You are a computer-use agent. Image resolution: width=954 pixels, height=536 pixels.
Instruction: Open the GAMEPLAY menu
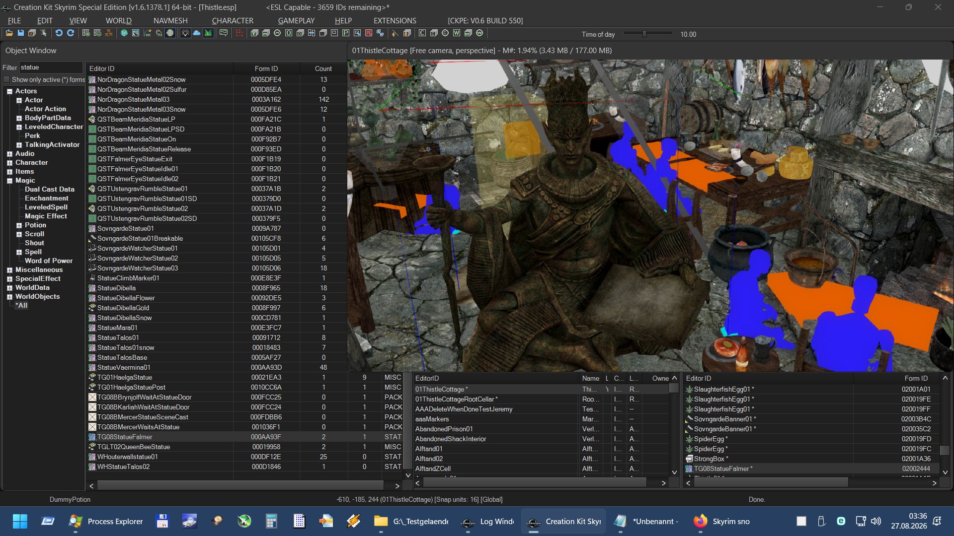pyautogui.click(x=296, y=20)
